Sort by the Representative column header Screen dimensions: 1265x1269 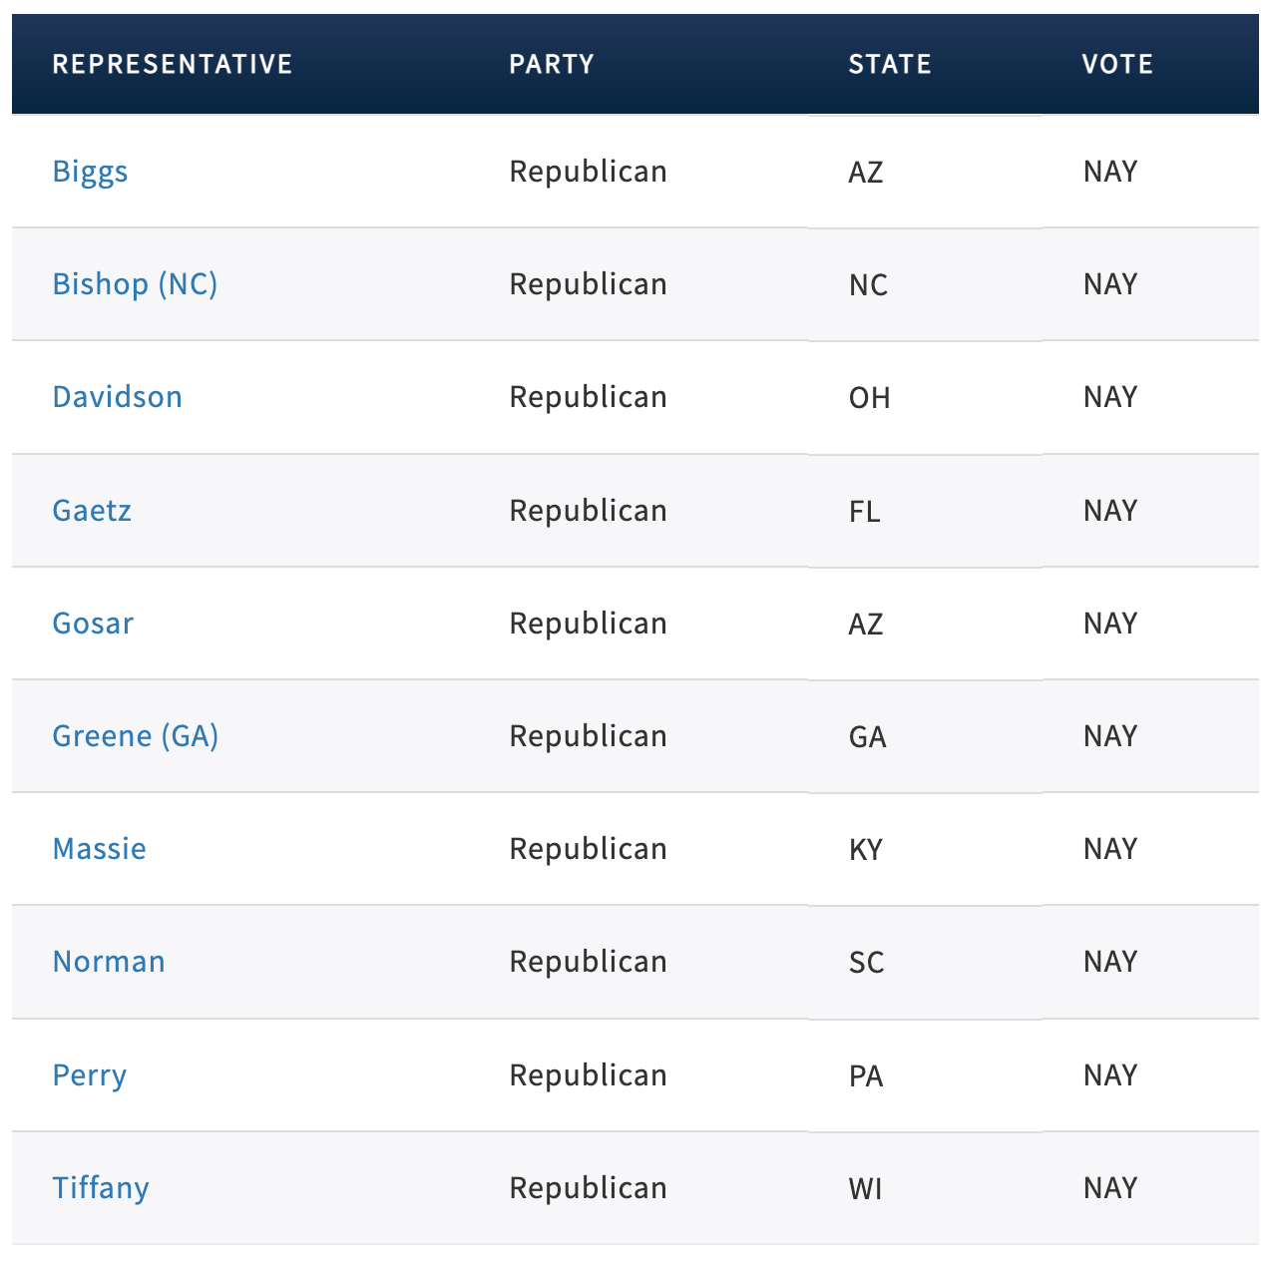coord(173,65)
